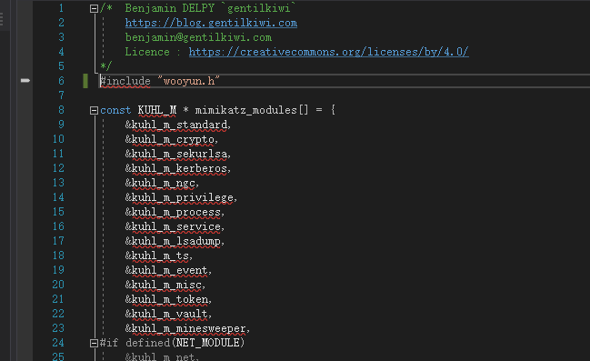Click the bookmark arrow icon beside line 6
The height and width of the screenshot is (361, 590).
[x=25, y=80]
